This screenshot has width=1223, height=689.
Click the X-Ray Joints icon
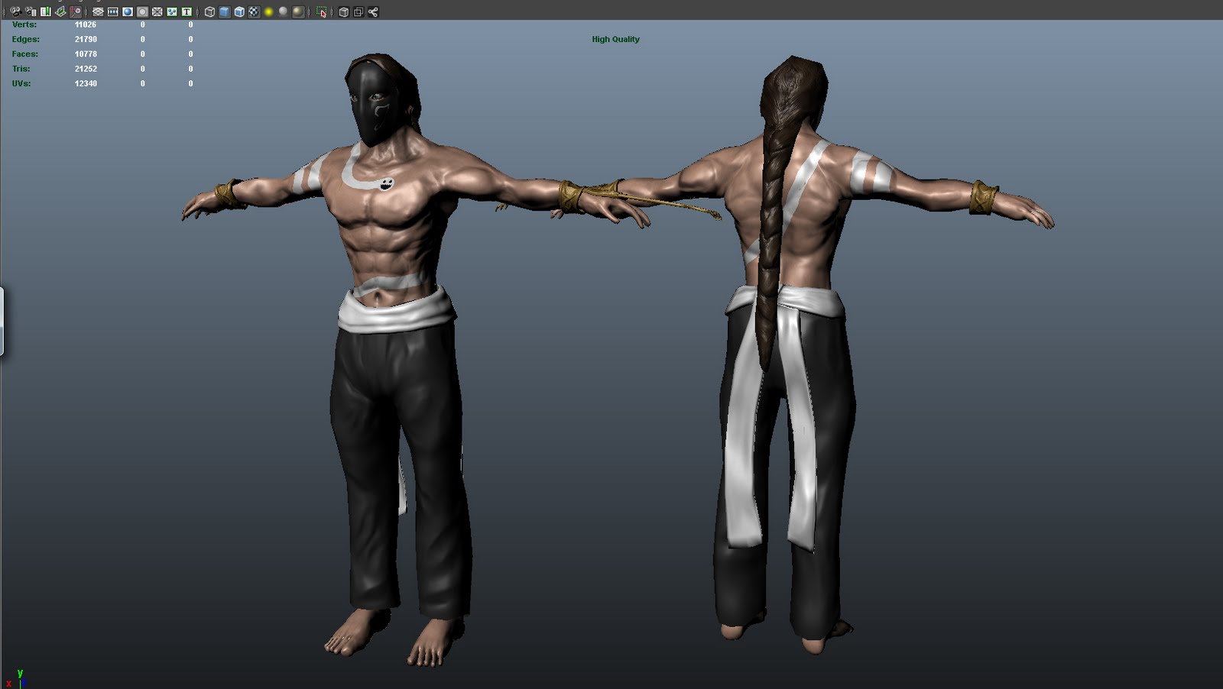coord(373,11)
